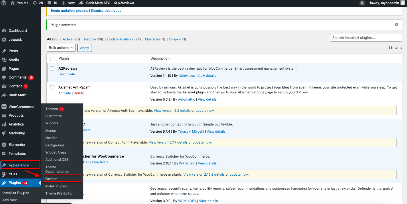Click View version 2.15.2 details link

tap(204, 174)
